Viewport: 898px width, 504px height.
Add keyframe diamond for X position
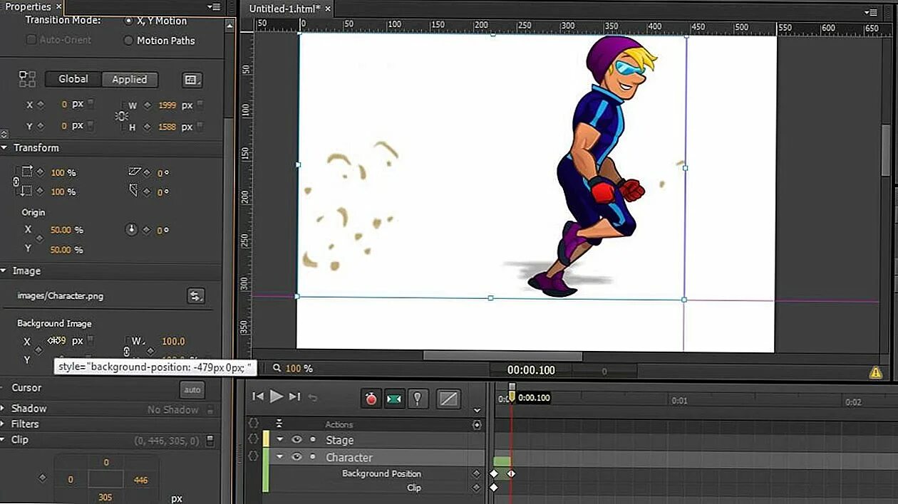[41, 105]
